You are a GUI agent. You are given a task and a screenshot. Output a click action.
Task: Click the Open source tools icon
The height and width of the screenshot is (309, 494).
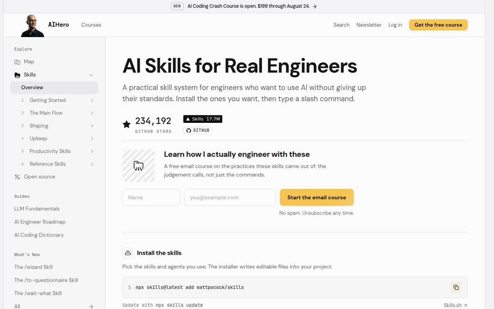click(x=17, y=177)
